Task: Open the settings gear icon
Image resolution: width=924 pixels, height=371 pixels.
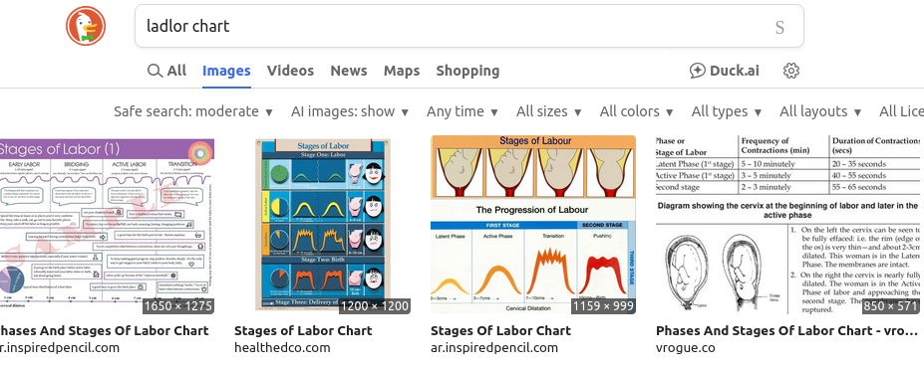Action: click(790, 72)
